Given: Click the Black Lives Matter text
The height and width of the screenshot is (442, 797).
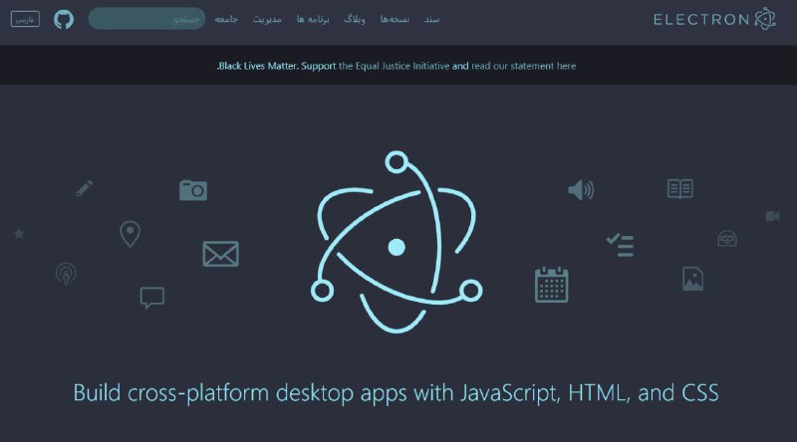Looking at the screenshot, I should [258, 66].
